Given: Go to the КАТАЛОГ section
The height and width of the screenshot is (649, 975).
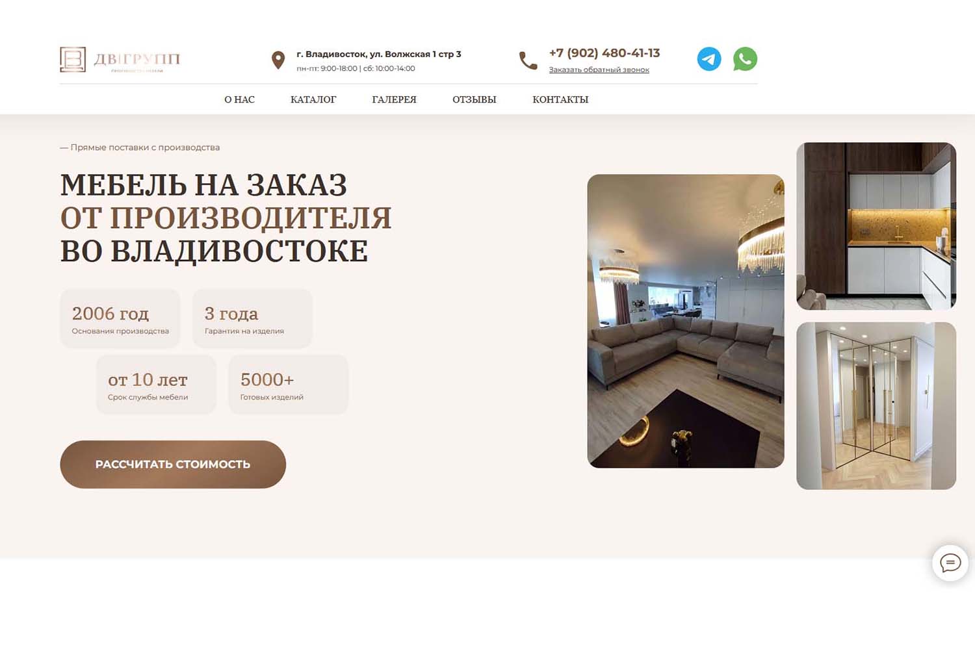Looking at the screenshot, I should (x=313, y=99).
